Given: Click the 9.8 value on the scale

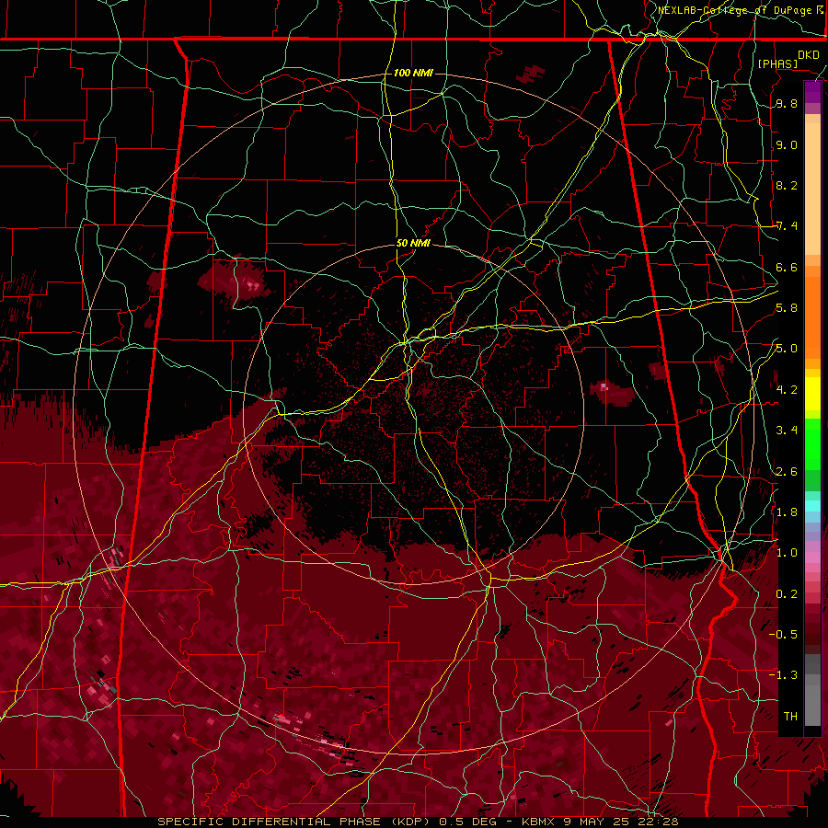Looking at the screenshot, I should (x=787, y=104).
